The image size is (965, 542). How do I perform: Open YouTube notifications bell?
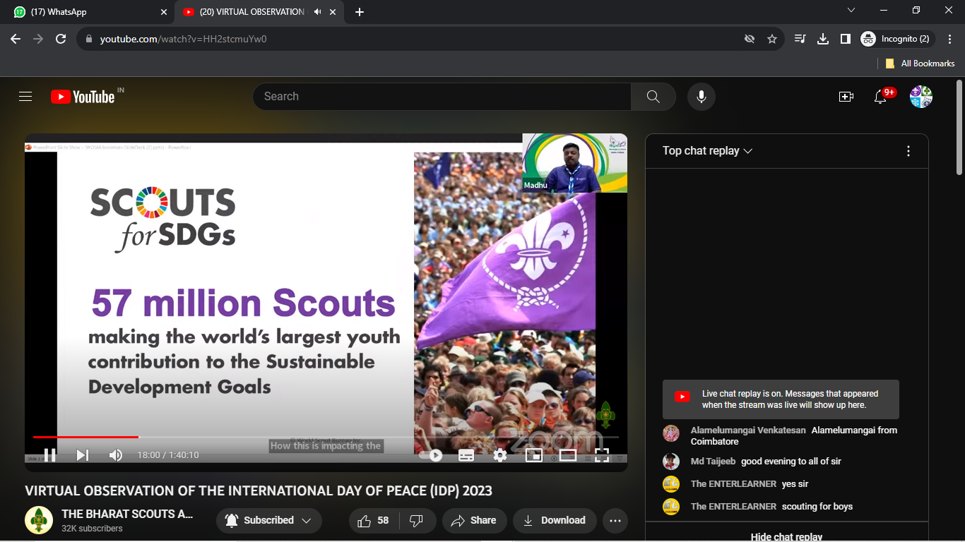point(880,97)
